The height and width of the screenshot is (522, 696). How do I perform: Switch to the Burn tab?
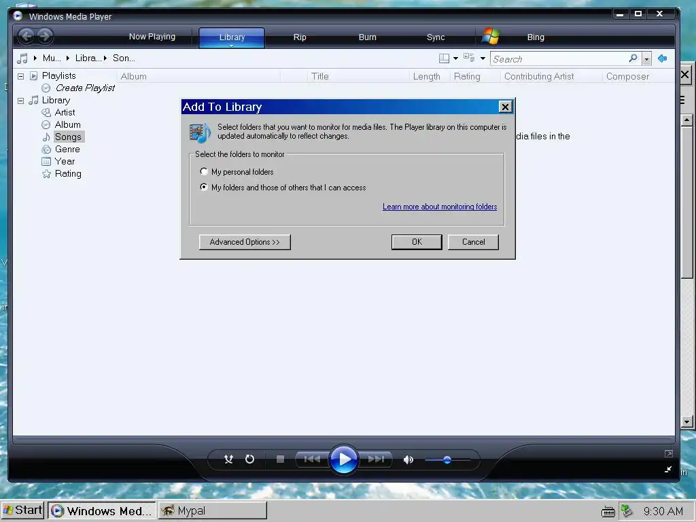(367, 37)
